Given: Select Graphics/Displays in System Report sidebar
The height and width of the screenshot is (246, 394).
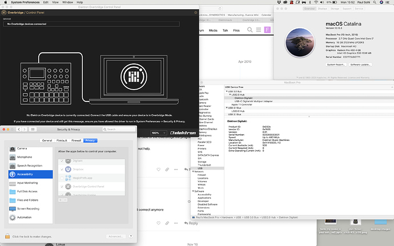Looking at the screenshot, I should click(207, 129).
